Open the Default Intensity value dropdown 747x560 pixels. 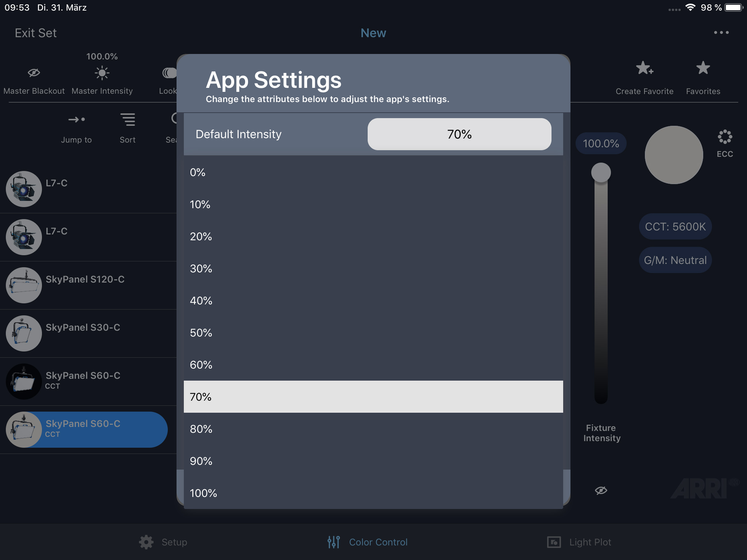click(459, 134)
